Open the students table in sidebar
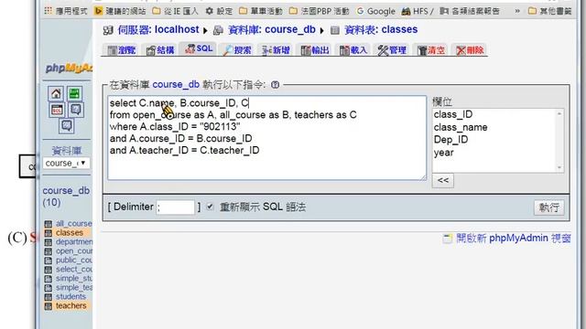The width and height of the screenshot is (586, 329). [71, 297]
